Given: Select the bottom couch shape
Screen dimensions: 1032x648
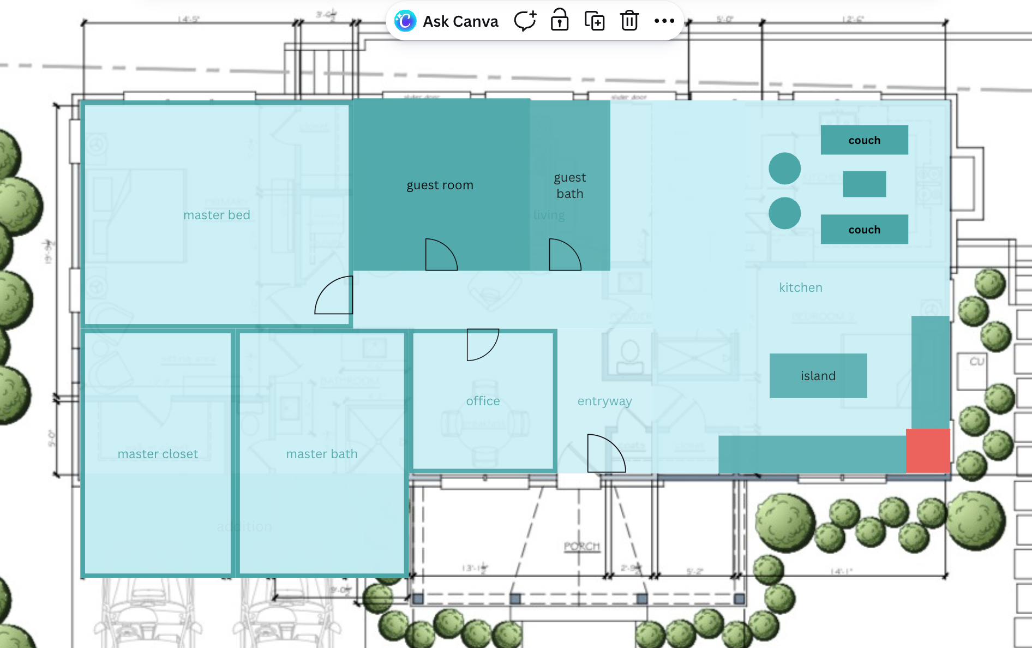Looking at the screenshot, I should [864, 230].
